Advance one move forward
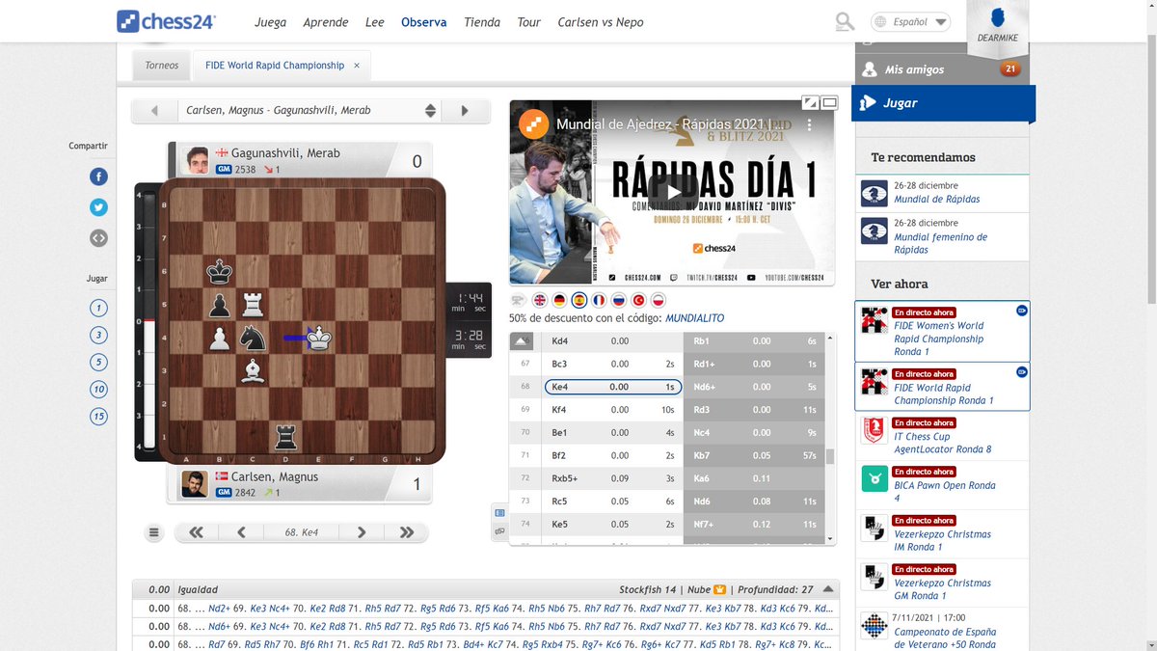 pos(362,531)
